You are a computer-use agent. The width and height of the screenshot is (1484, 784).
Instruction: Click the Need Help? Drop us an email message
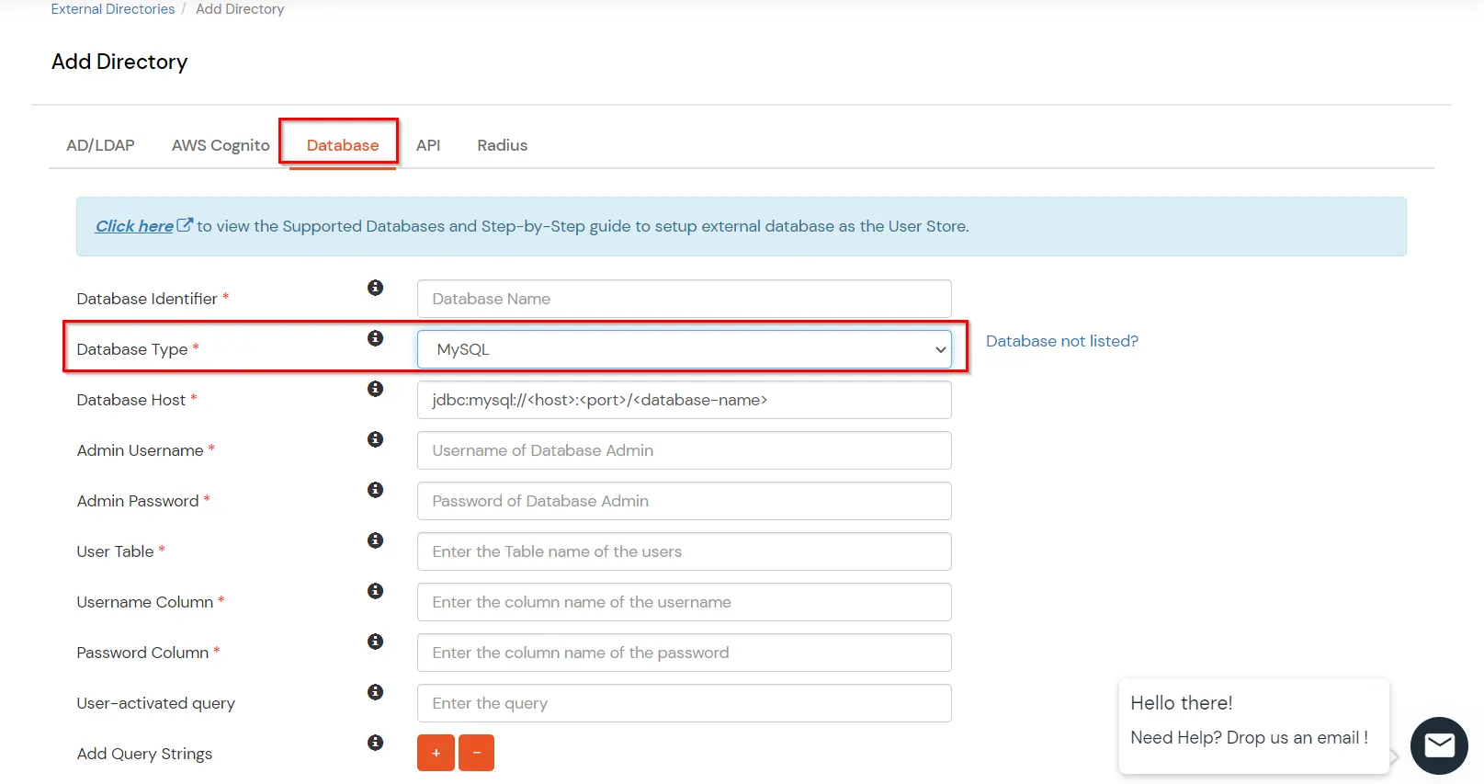pyautogui.click(x=1250, y=738)
